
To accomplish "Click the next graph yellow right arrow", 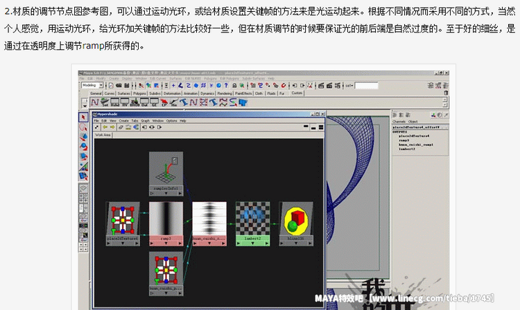I will click(112, 127).
